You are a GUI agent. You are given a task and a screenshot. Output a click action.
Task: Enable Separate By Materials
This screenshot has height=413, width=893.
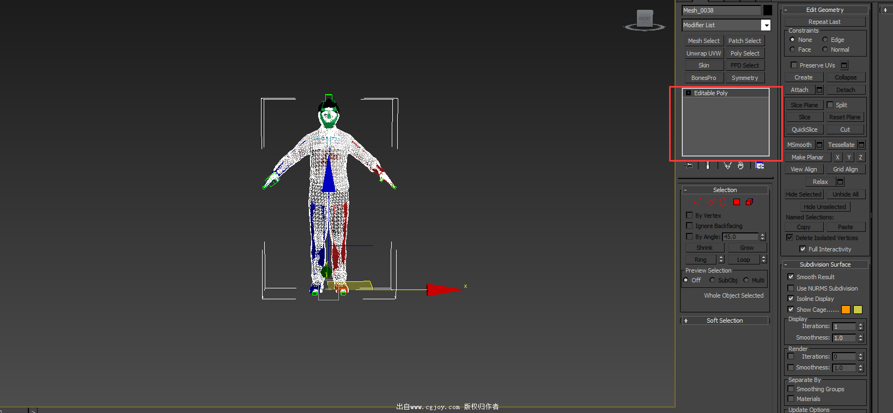[x=791, y=399]
